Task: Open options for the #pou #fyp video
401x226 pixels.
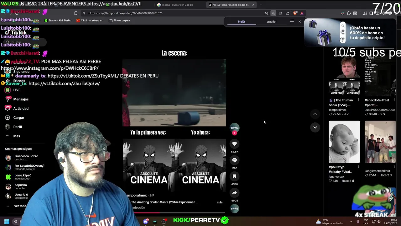Action: [358, 166]
